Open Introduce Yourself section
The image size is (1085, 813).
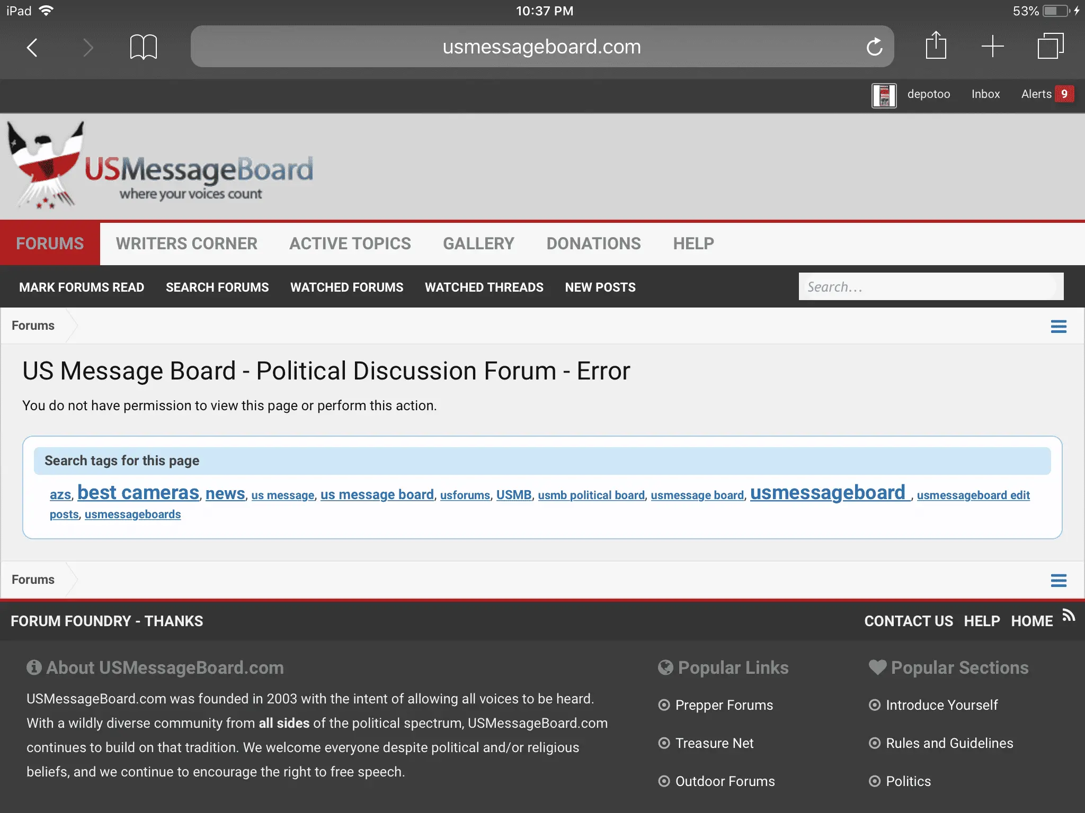(x=942, y=705)
